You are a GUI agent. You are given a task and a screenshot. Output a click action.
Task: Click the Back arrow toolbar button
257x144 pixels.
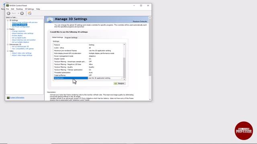click(x=9, y=13)
